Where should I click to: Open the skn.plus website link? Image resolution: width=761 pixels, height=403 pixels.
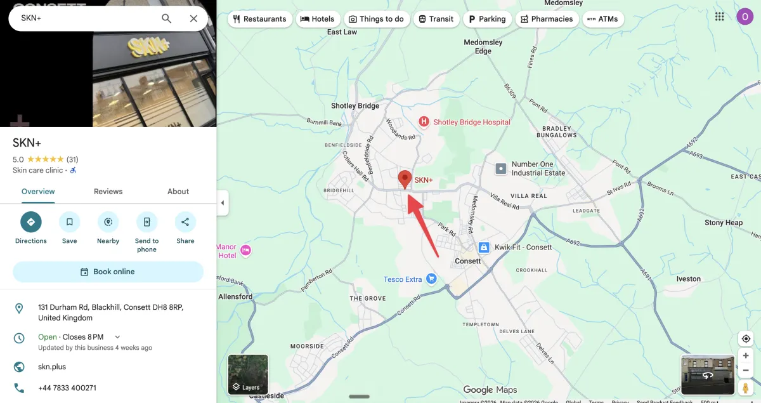point(52,367)
